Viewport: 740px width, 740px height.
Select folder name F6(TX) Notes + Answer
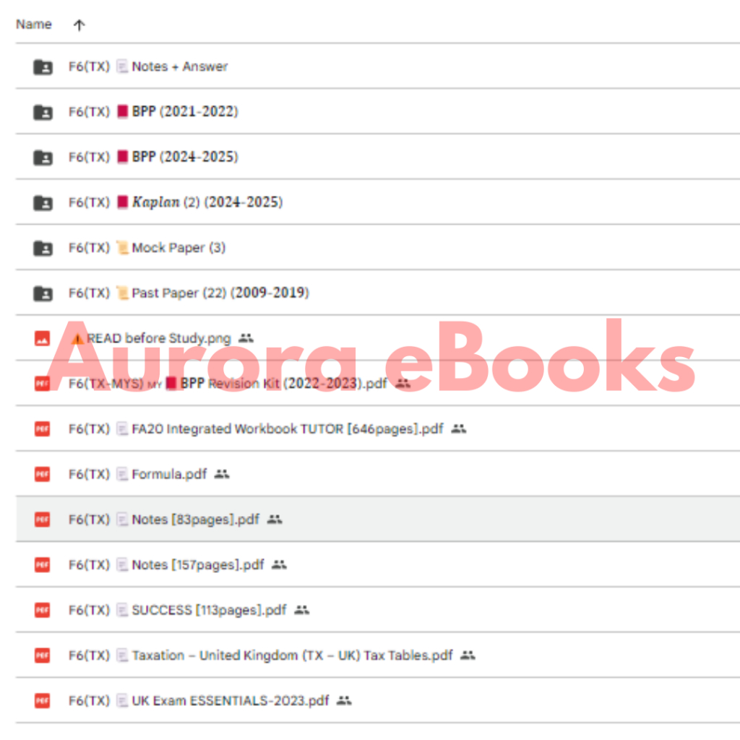(x=148, y=66)
